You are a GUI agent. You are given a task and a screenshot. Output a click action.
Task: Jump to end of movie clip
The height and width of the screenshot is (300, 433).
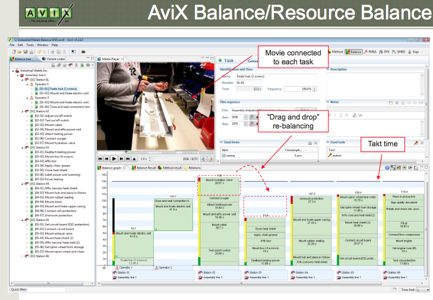[128, 159]
